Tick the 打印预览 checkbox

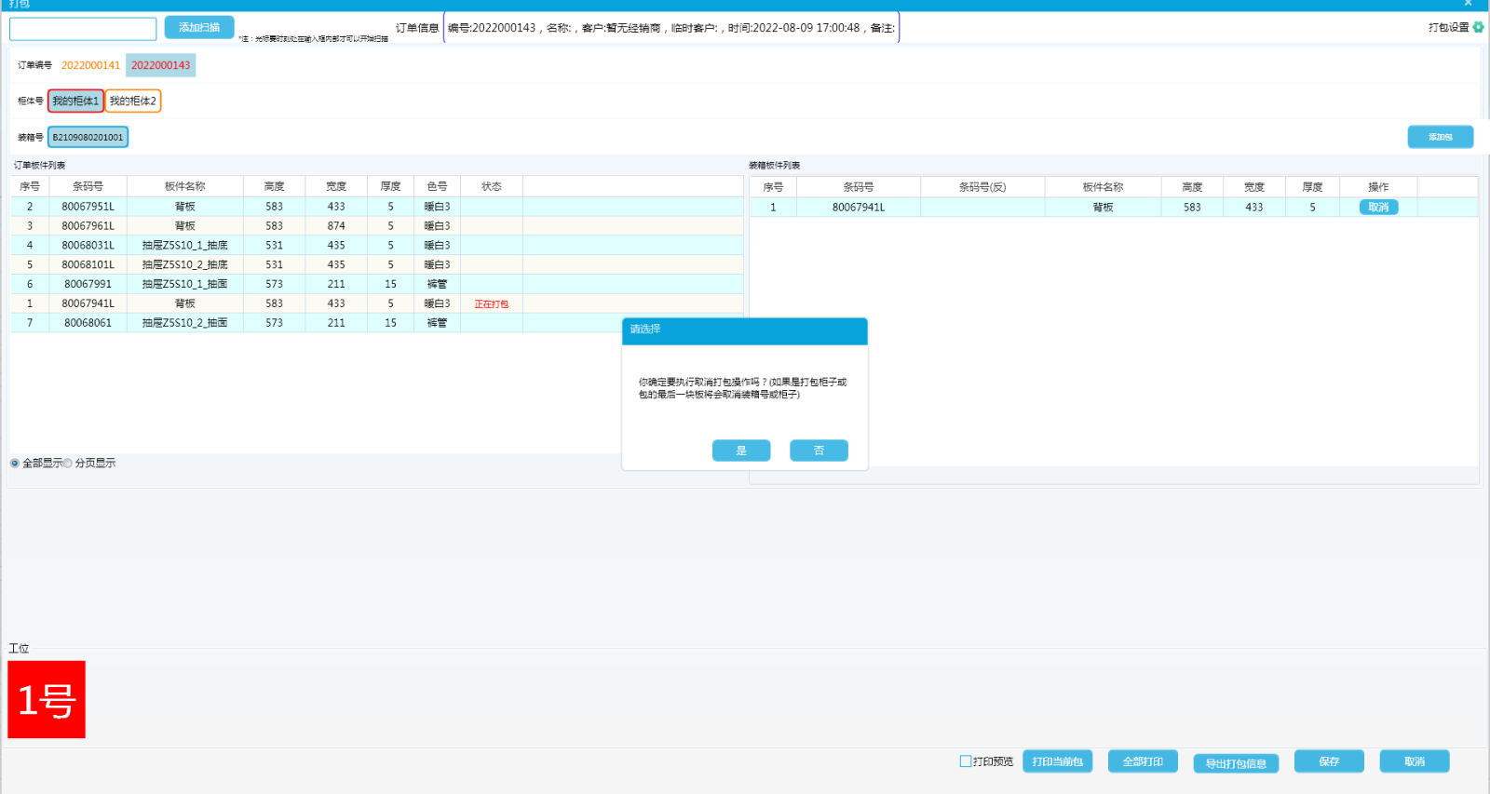[x=966, y=761]
